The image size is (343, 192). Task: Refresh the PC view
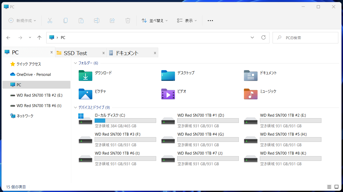263,37
